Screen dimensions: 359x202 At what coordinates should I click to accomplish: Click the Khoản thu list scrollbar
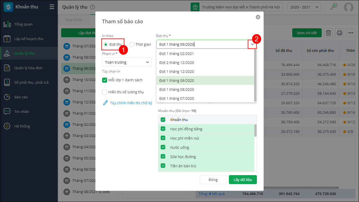[x=255, y=131]
